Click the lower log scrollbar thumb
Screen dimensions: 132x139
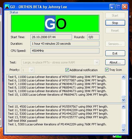tap(124, 126)
